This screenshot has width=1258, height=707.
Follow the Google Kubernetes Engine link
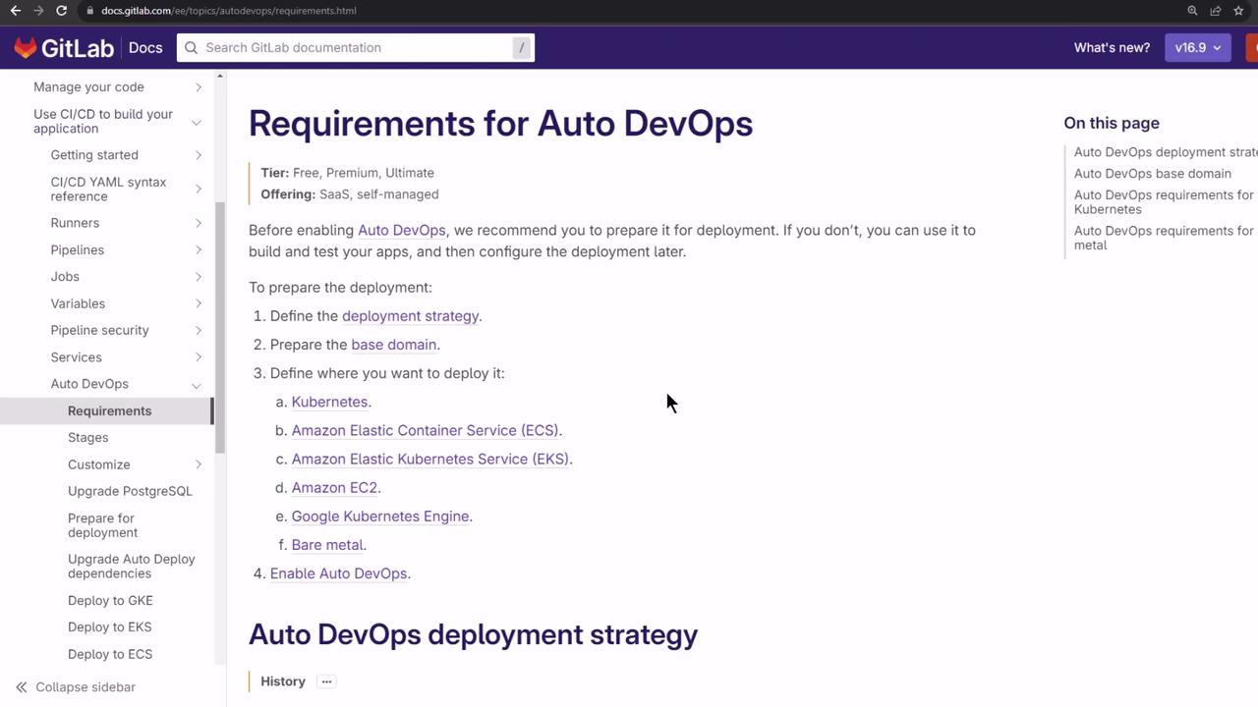(x=379, y=517)
